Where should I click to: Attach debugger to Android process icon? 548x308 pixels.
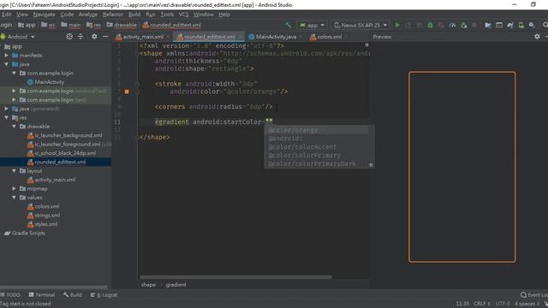point(464,25)
